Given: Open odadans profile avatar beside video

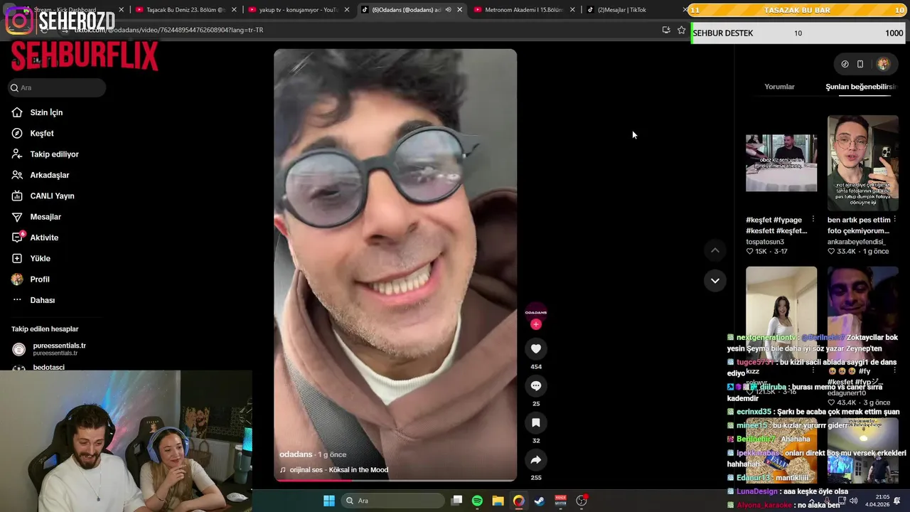Looking at the screenshot, I should tap(536, 311).
